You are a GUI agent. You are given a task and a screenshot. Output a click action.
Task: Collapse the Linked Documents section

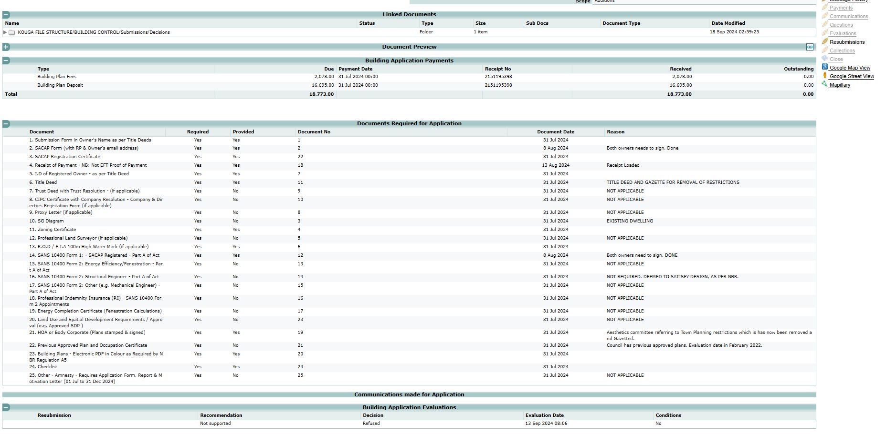tap(6, 14)
